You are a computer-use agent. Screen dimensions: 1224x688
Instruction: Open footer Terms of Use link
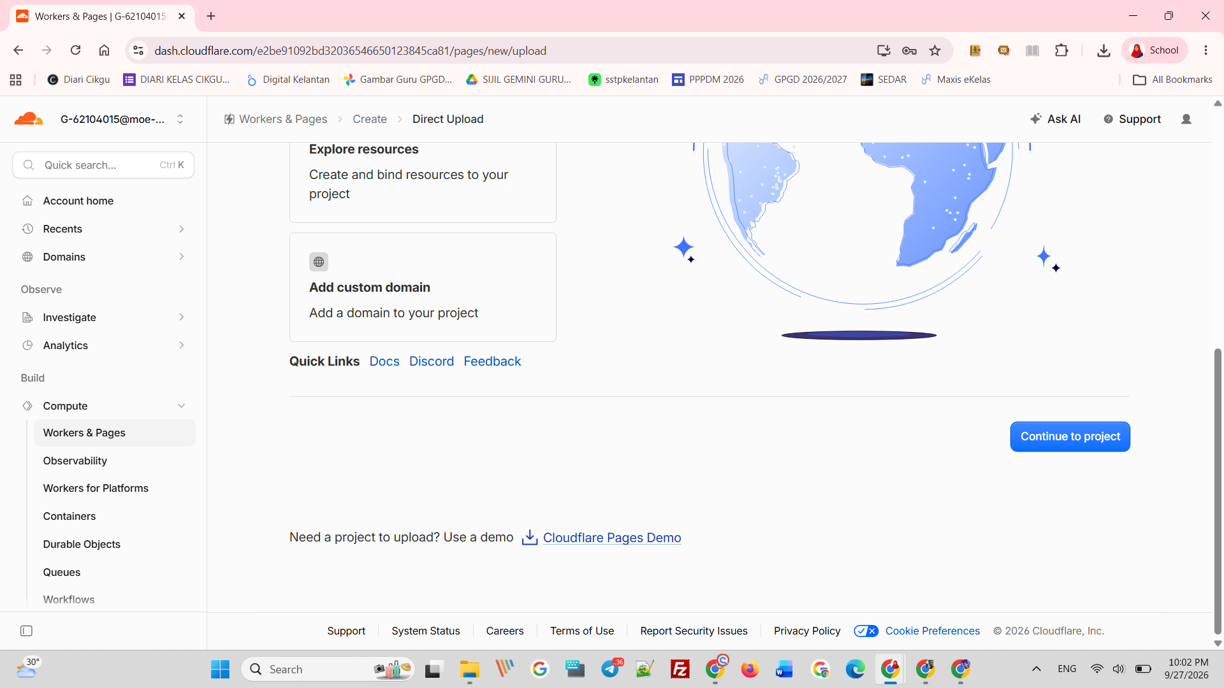(582, 631)
